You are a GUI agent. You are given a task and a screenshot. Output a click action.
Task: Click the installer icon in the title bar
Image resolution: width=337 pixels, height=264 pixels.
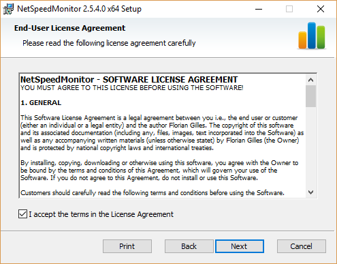(8, 9)
